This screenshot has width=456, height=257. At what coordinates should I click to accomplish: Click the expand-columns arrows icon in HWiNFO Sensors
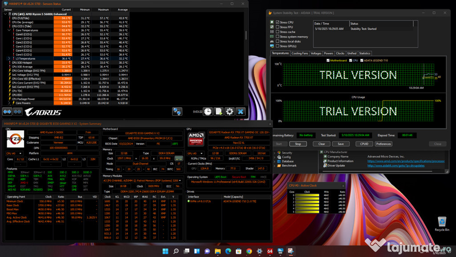pos(7,112)
